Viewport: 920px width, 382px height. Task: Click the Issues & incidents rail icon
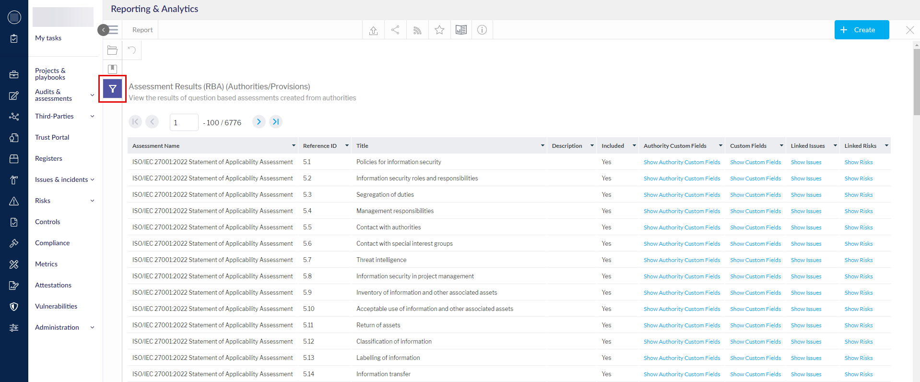[14, 180]
